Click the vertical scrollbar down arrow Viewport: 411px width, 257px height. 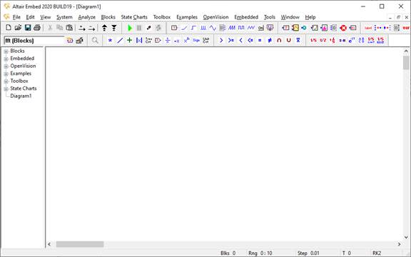pos(406,237)
